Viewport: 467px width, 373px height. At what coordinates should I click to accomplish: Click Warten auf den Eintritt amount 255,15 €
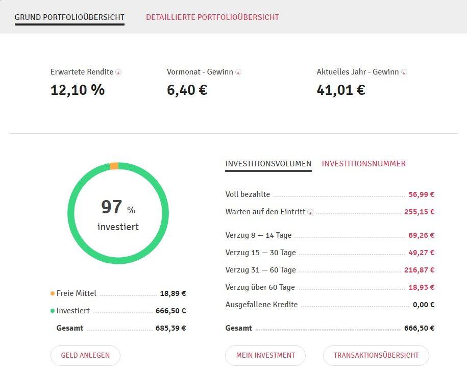419,212
